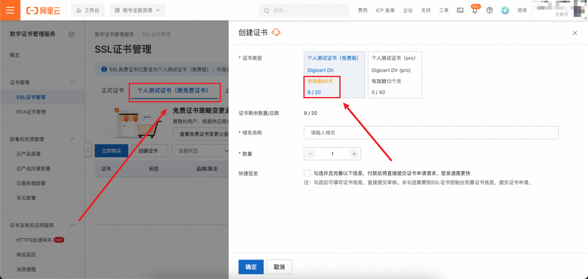Click the blue info icon in notice banner
Screen dimensions: 588x279
104,69
